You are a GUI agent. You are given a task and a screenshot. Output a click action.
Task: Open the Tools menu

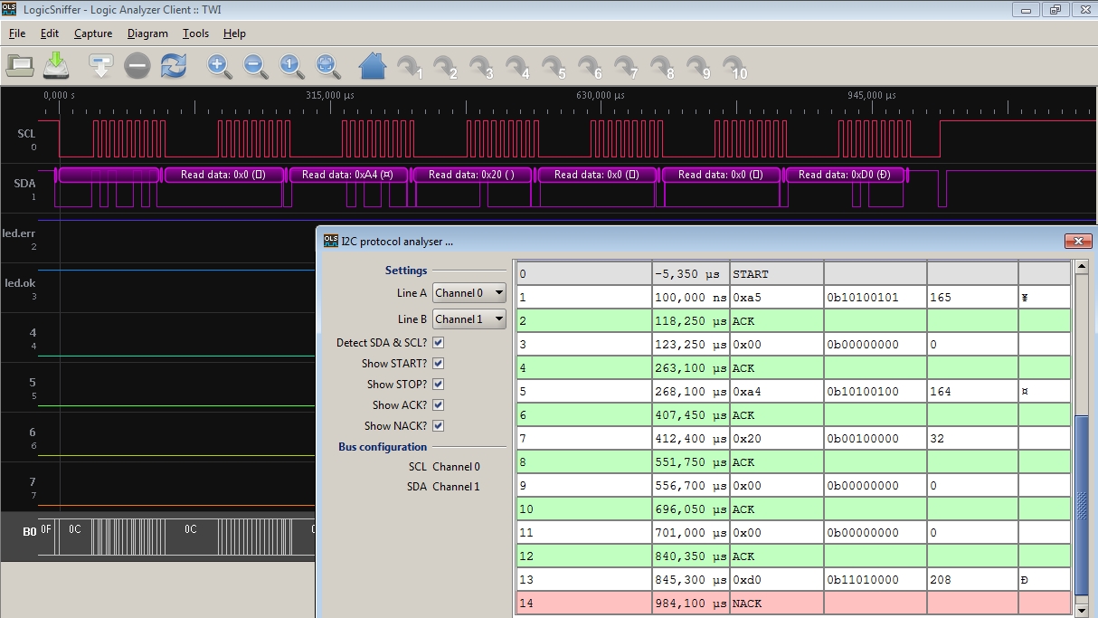click(x=195, y=33)
